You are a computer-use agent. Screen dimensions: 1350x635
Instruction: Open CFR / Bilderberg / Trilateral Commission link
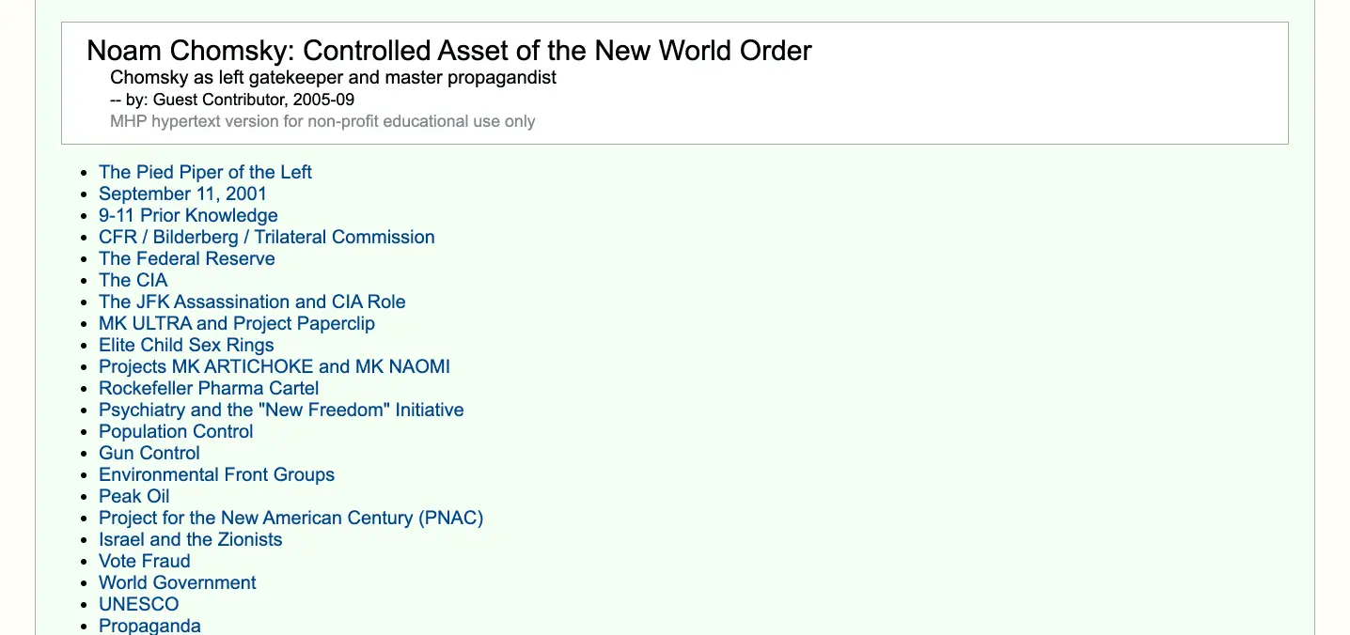(x=266, y=237)
